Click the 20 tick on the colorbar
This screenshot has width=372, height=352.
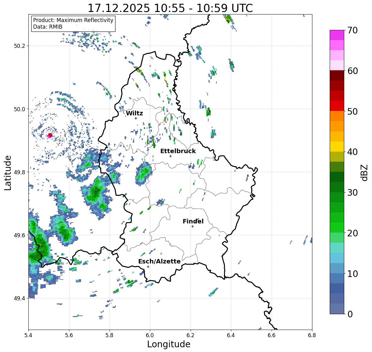click(x=352, y=233)
